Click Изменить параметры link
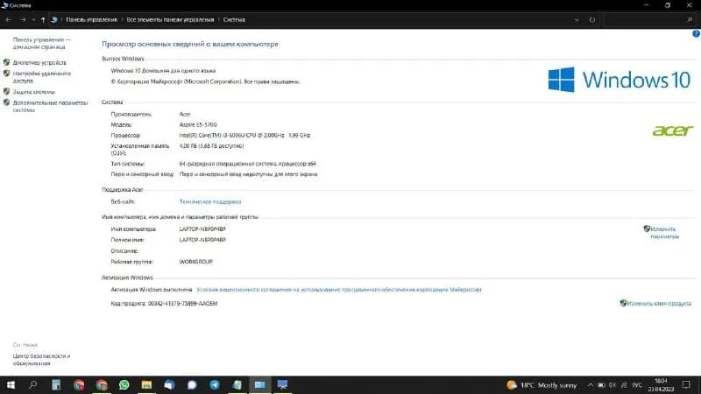This screenshot has width=701, height=394. 664,233
